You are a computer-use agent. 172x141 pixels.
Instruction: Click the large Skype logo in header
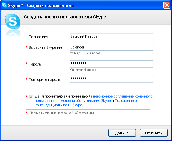pos(13,21)
